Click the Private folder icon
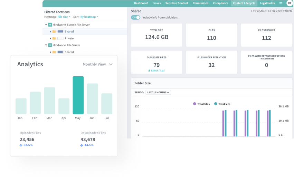This screenshot has width=294, height=182. [54, 38]
